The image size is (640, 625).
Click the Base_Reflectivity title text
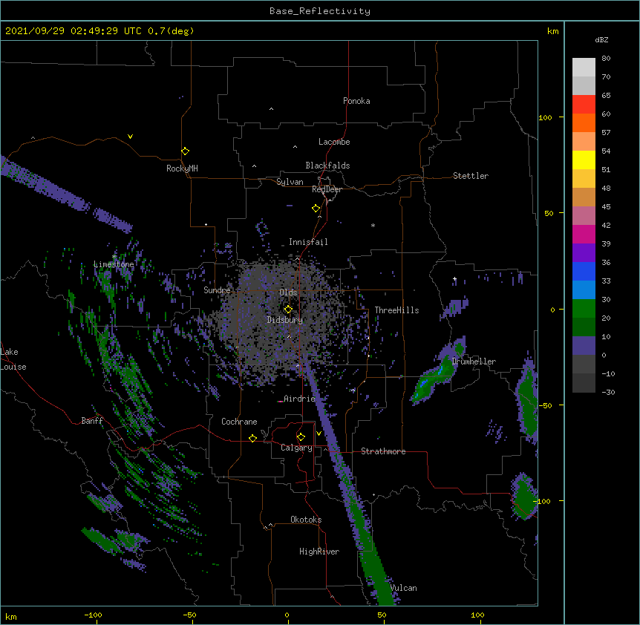[320, 11]
